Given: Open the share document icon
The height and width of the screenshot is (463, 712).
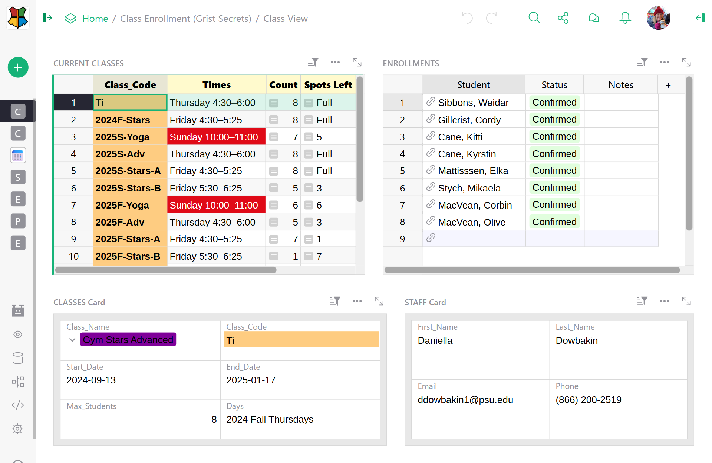Looking at the screenshot, I should click(563, 18).
